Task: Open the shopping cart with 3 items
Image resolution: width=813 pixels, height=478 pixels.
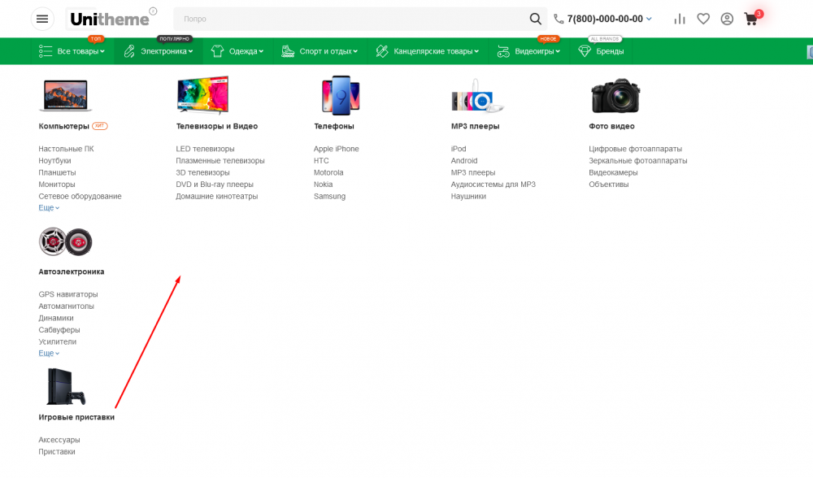Action: [750, 19]
